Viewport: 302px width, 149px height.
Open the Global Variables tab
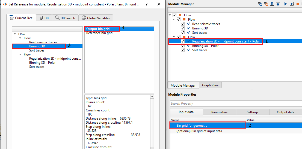[96, 18]
